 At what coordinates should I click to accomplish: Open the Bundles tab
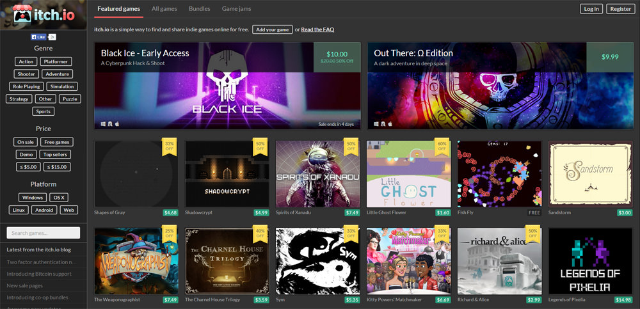(x=200, y=8)
